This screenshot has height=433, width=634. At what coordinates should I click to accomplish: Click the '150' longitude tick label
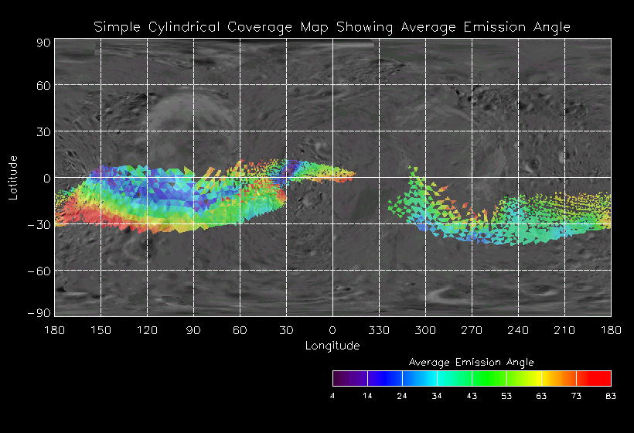pos(101,330)
